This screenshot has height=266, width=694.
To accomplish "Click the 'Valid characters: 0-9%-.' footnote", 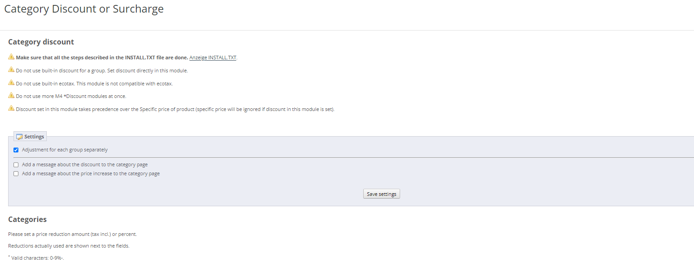I will (36, 258).
